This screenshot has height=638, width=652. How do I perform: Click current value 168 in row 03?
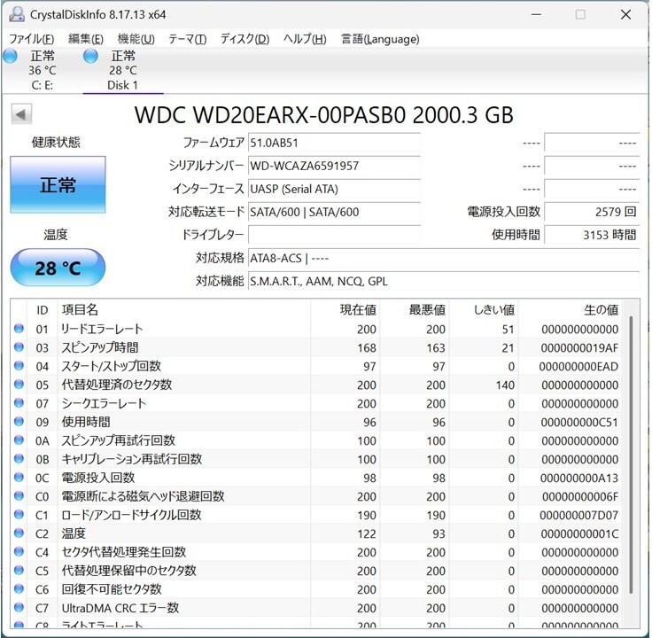(x=367, y=347)
